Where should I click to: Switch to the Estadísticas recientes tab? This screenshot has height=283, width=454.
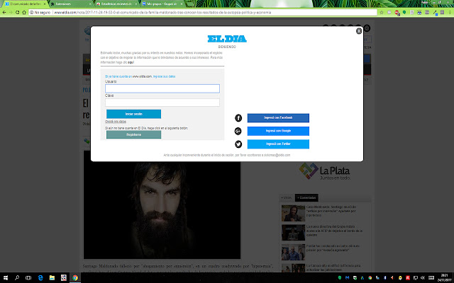coord(116,4)
